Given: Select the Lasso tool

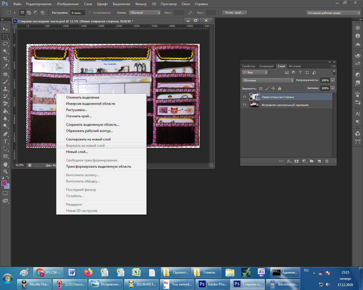Looking at the screenshot, I should click(5, 44).
